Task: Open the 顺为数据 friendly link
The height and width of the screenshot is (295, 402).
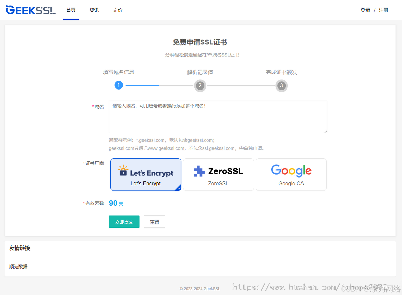Action: click(18, 267)
